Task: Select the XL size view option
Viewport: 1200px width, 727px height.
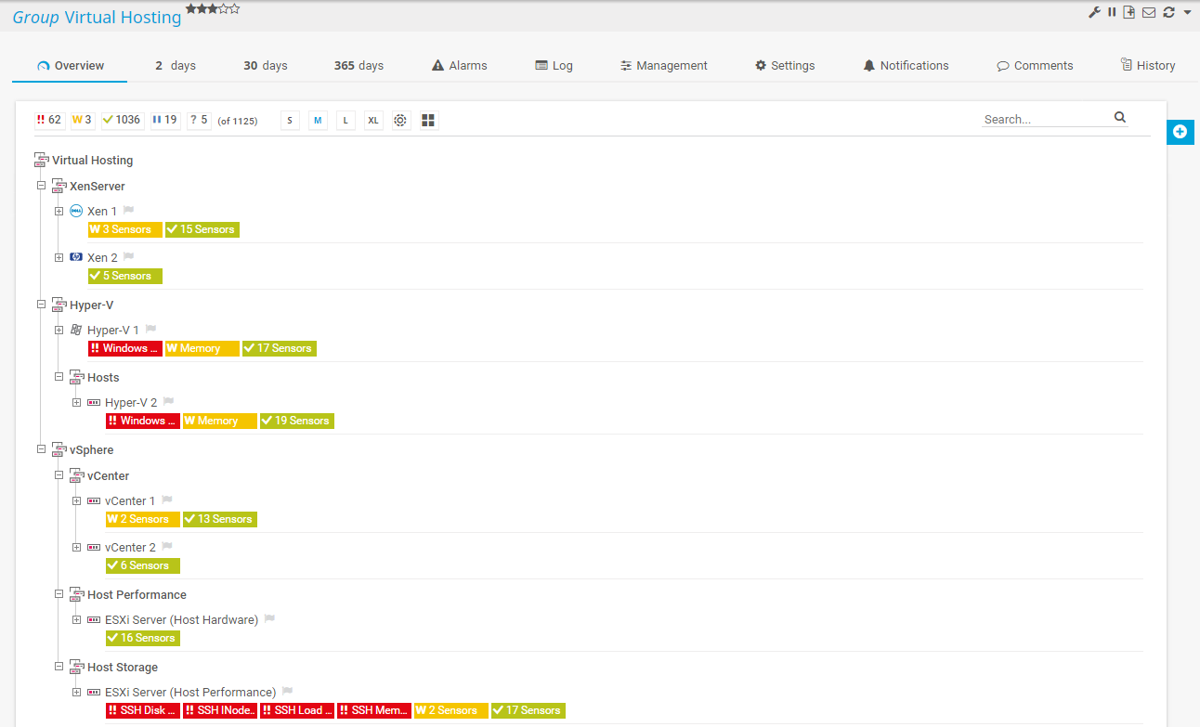Action: 372,121
